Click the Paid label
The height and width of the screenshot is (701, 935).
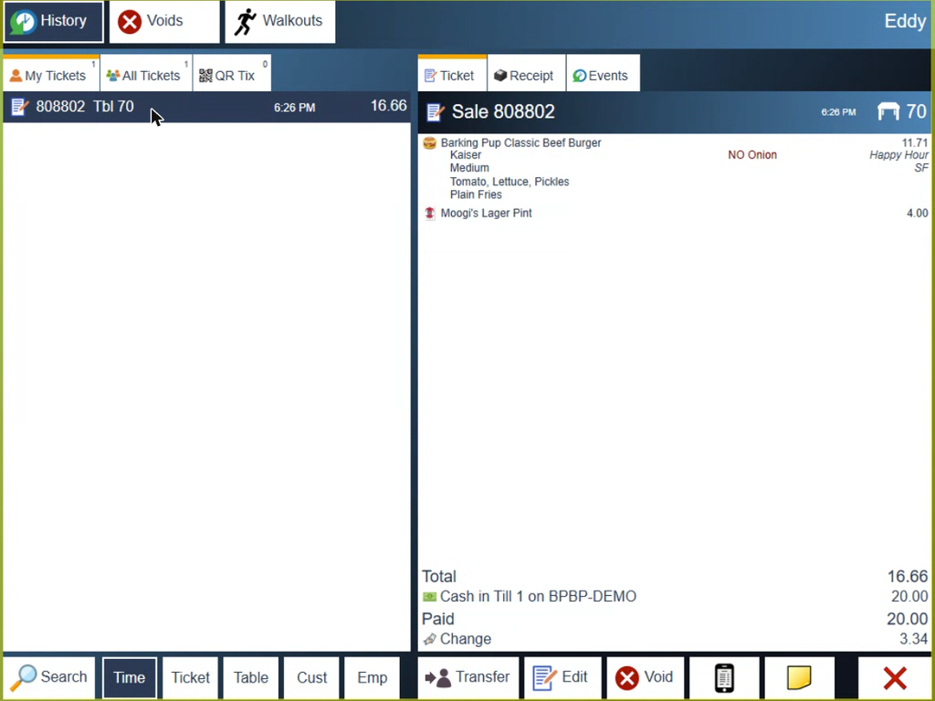tap(437, 619)
